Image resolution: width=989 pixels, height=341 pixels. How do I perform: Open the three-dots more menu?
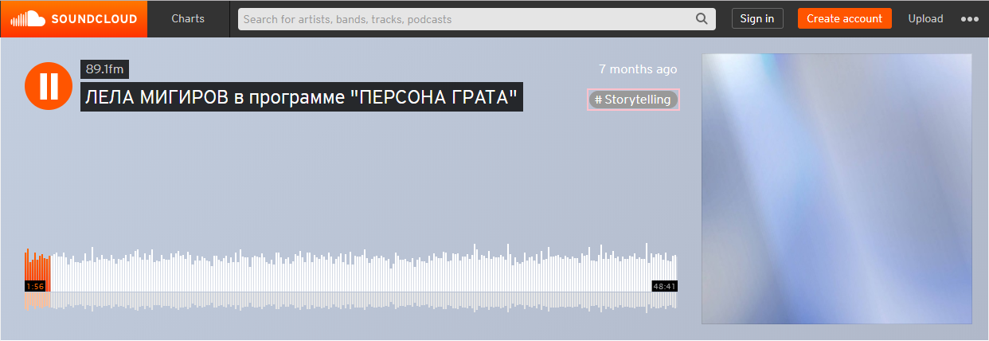click(969, 19)
